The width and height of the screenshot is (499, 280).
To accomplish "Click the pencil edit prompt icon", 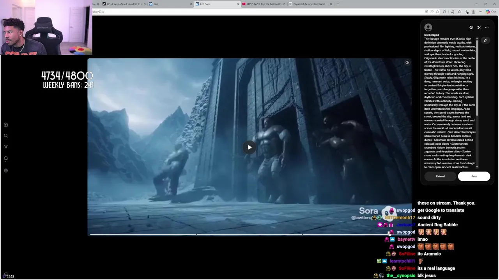I will point(485,40).
